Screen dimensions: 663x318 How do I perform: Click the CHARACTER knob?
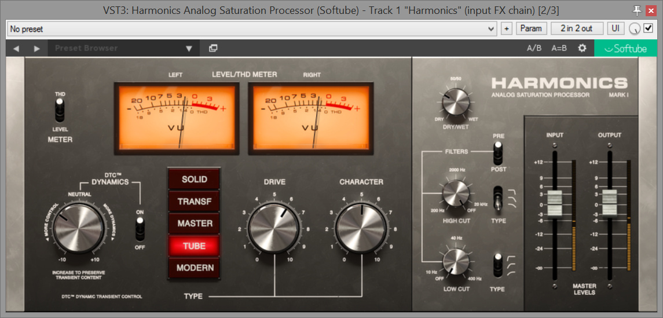[x=362, y=228]
